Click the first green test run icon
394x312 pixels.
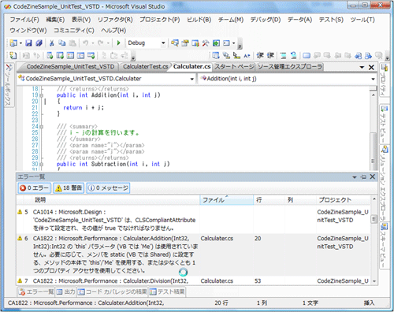click(50, 55)
